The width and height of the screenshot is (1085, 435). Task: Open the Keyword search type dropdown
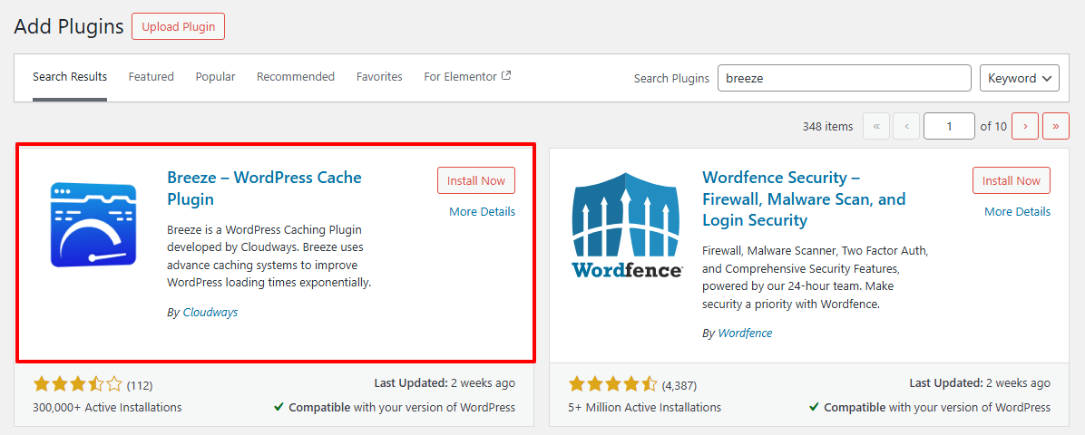pyautogui.click(x=1019, y=78)
